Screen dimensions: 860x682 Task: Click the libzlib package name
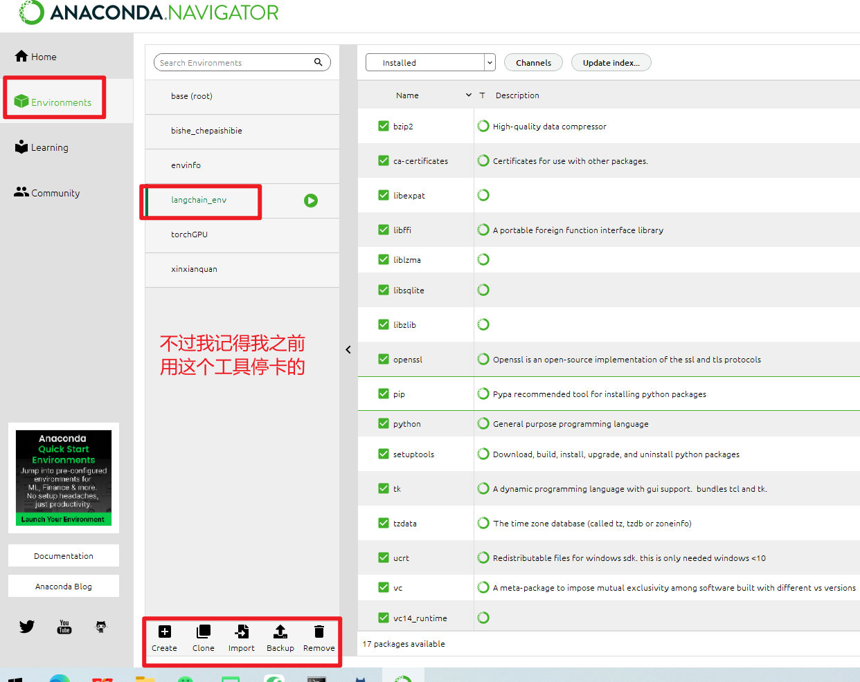tap(404, 325)
